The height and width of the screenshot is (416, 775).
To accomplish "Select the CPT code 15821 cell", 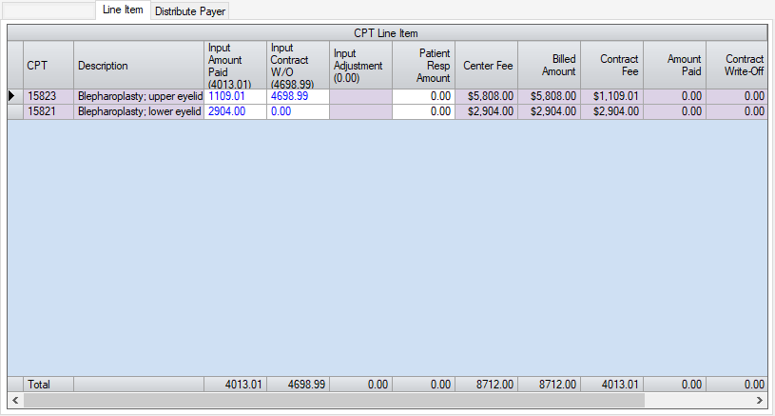I will coord(48,111).
